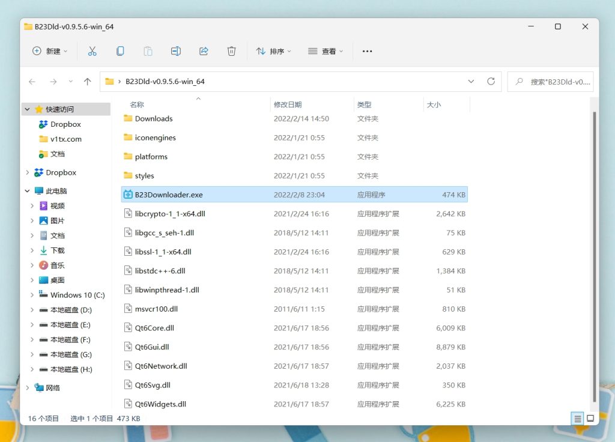
Task: Click the libcrypto-1_1-x64.dll file icon
Action: pos(128,213)
